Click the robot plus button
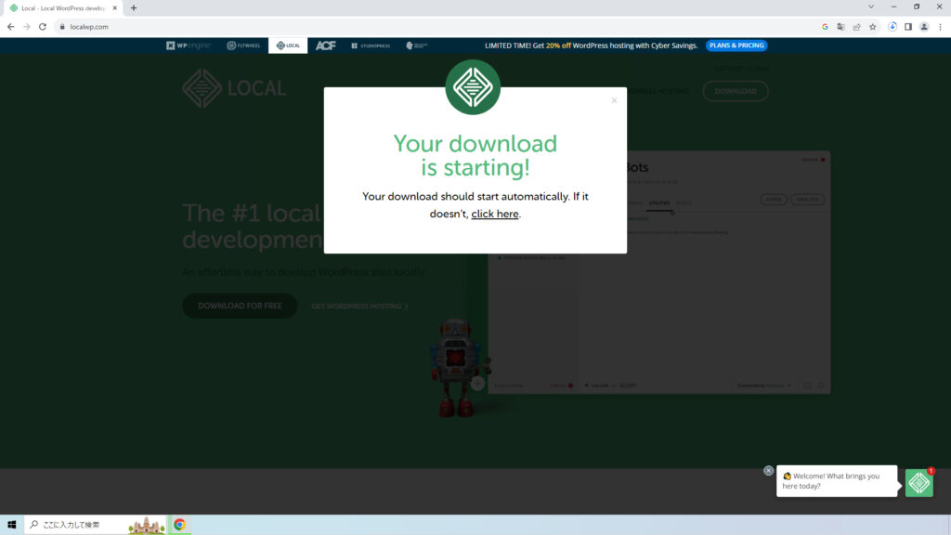 point(478,384)
